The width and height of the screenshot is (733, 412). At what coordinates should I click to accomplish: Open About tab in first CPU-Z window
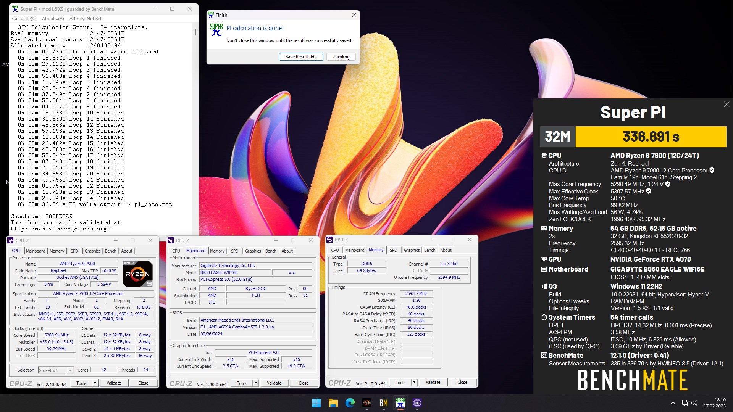[x=127, y=251]
